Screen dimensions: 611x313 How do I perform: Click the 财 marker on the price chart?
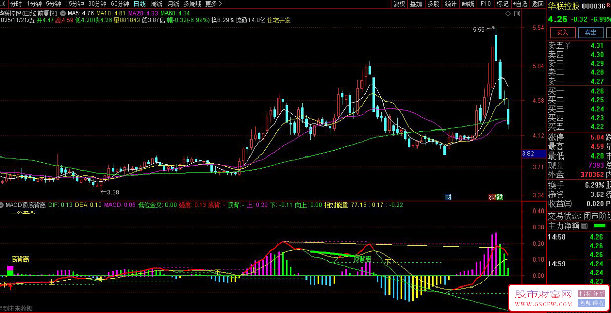tap(448, 197)
